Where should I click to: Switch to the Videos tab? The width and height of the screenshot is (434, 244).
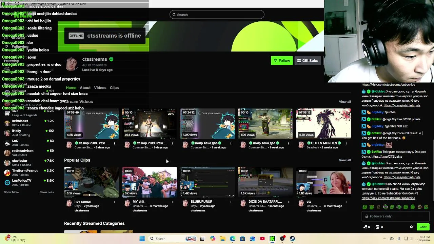(100, 88)
